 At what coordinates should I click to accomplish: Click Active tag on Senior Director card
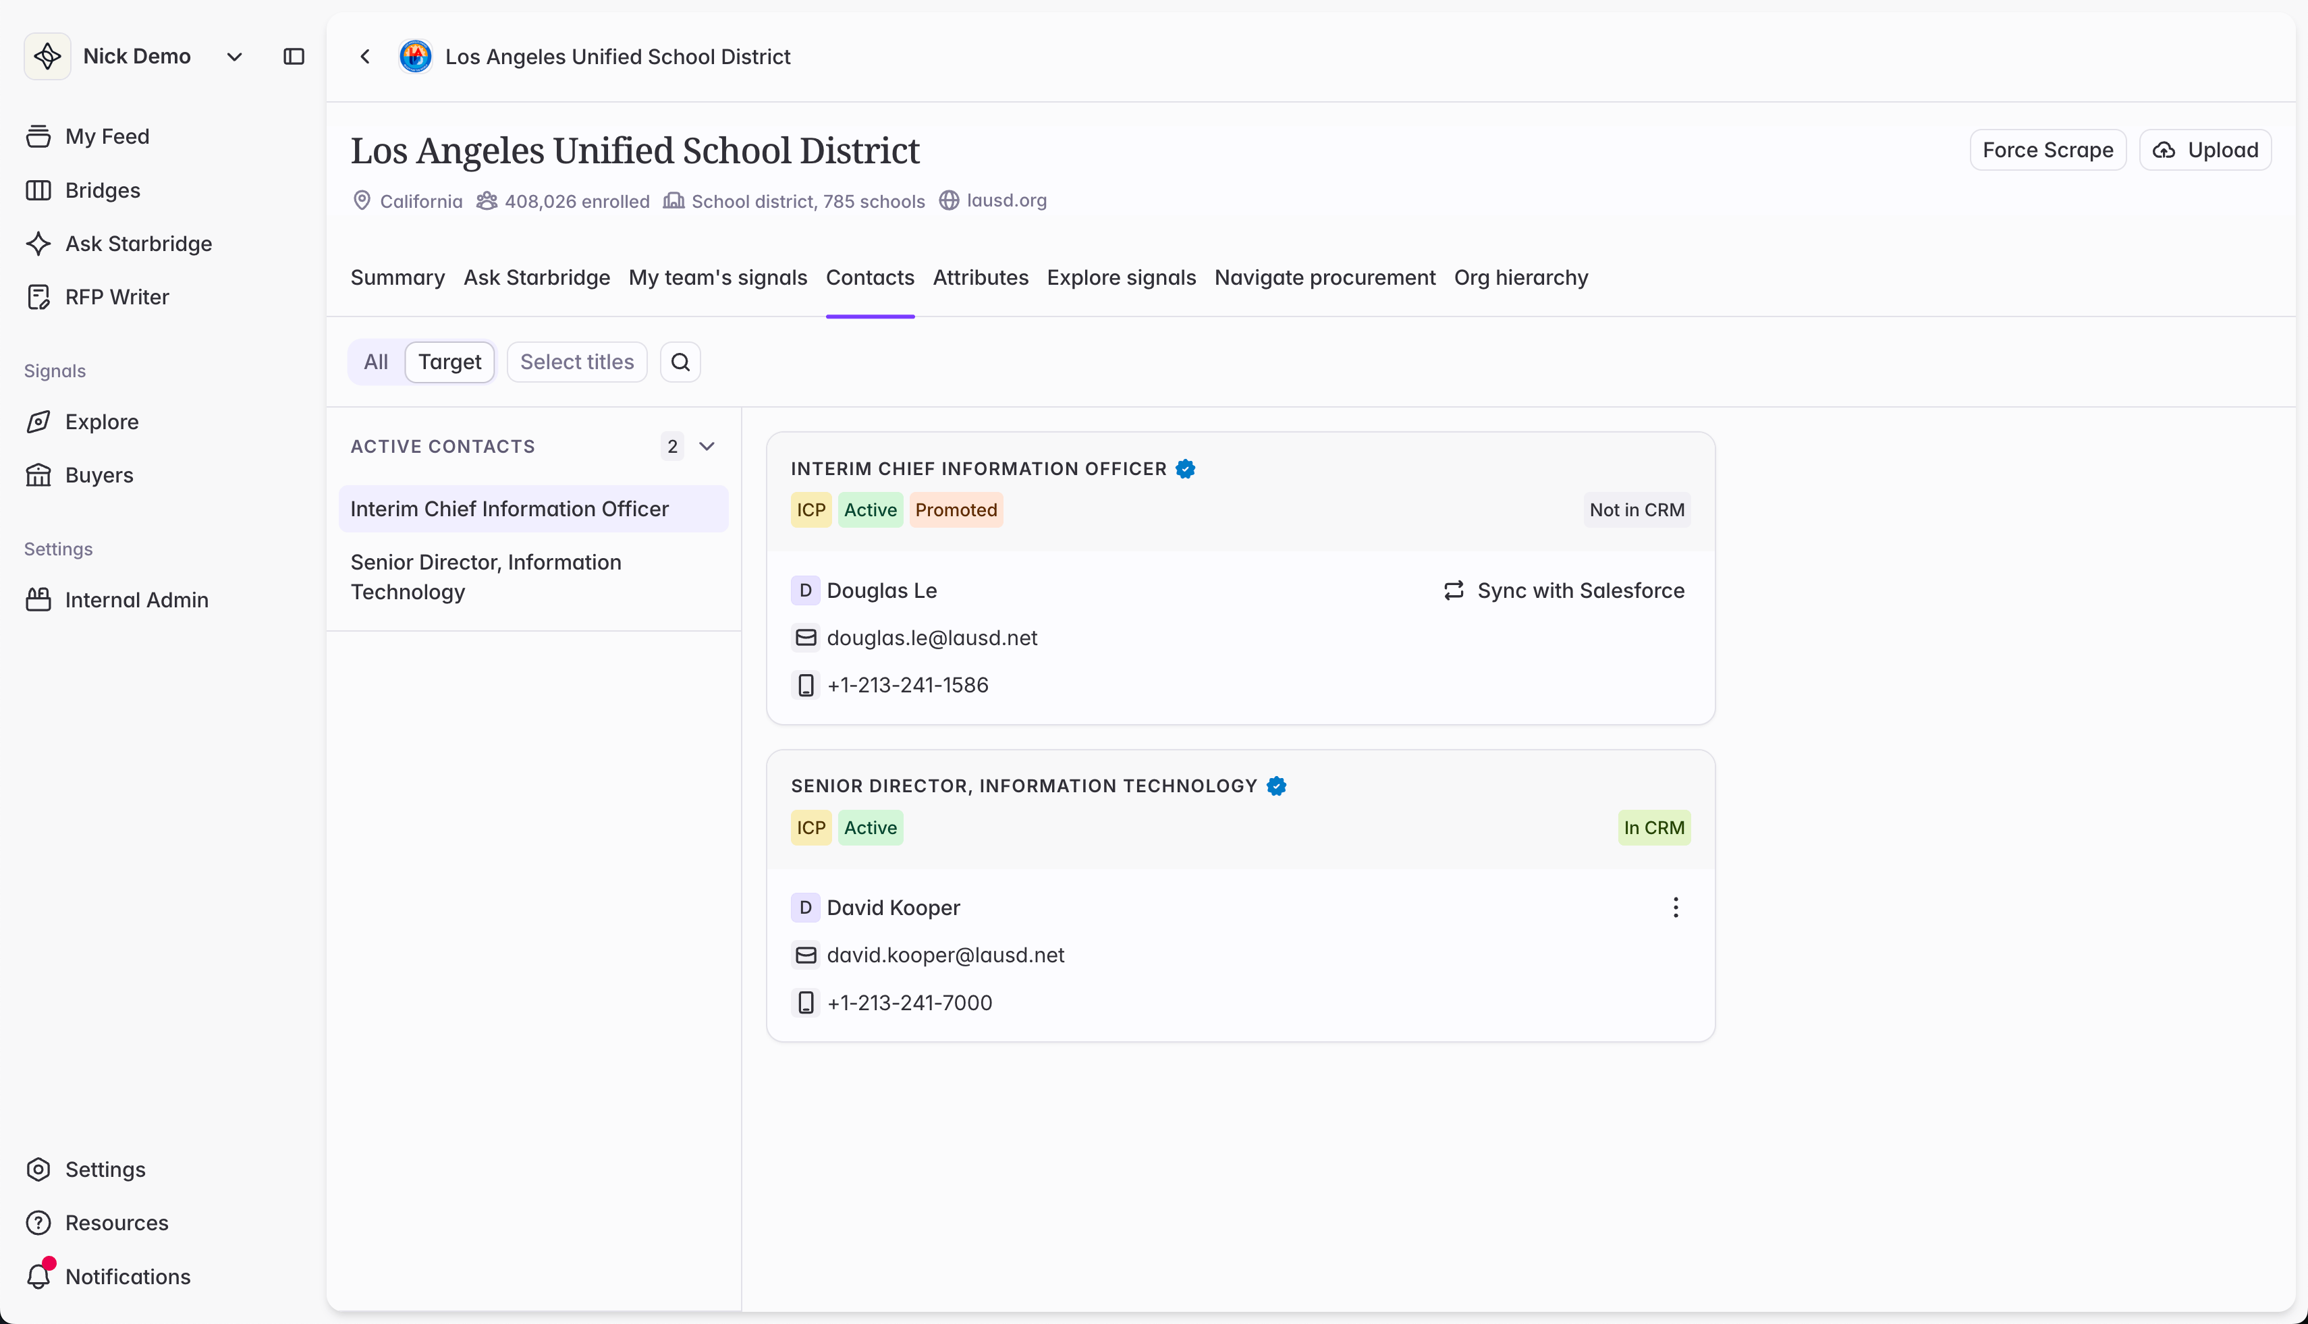coord(871,829)
